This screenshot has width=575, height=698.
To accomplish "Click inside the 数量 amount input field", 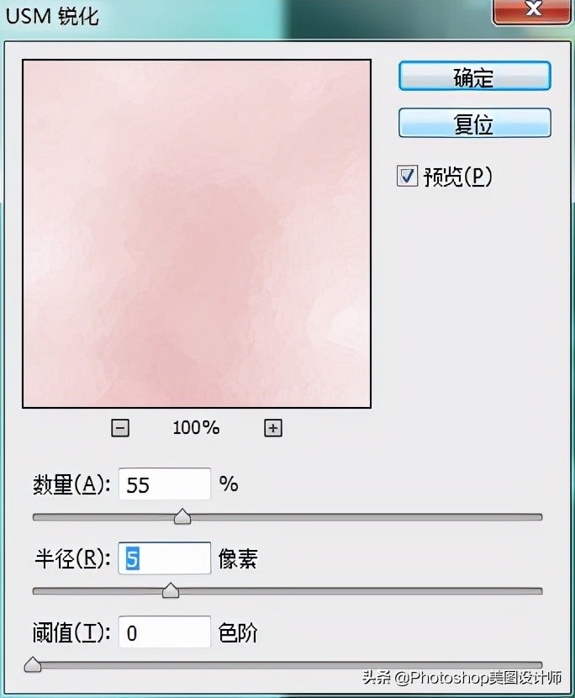I will tap(164, 484).
